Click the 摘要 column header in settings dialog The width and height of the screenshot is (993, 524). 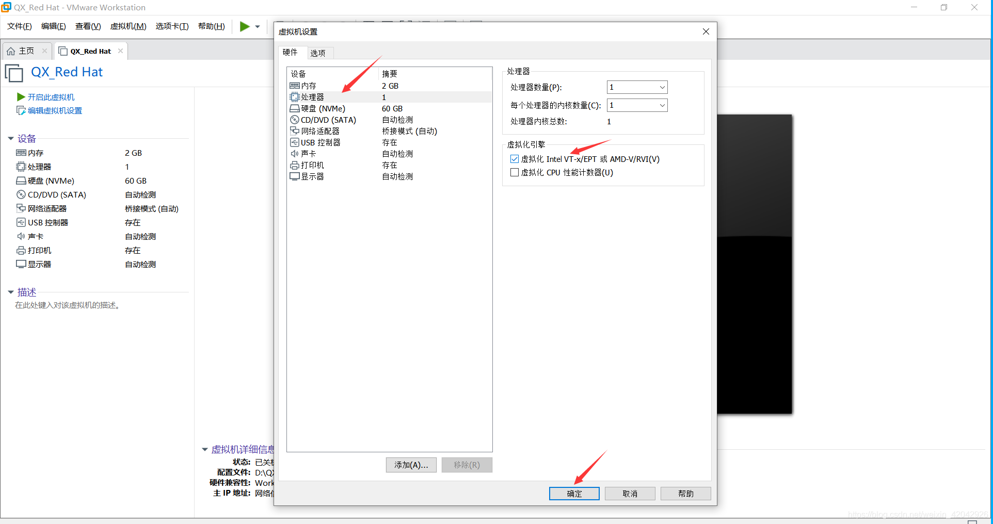tap(435, 74)
